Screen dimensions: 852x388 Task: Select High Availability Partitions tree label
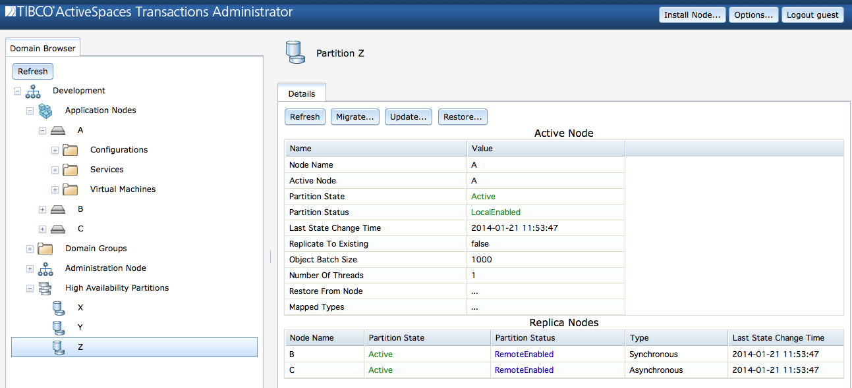click(x=117, y=288)
